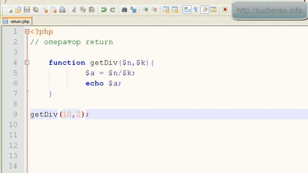Undo last change with green arrow

(103, 10)
